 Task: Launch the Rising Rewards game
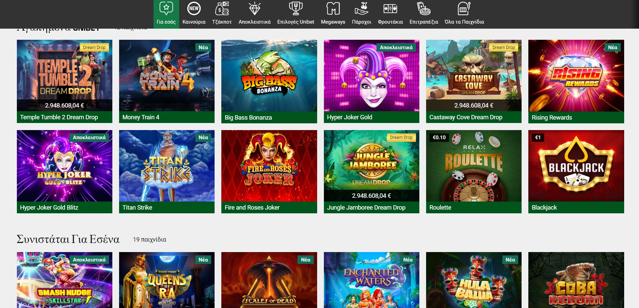[x=576, y=81]
